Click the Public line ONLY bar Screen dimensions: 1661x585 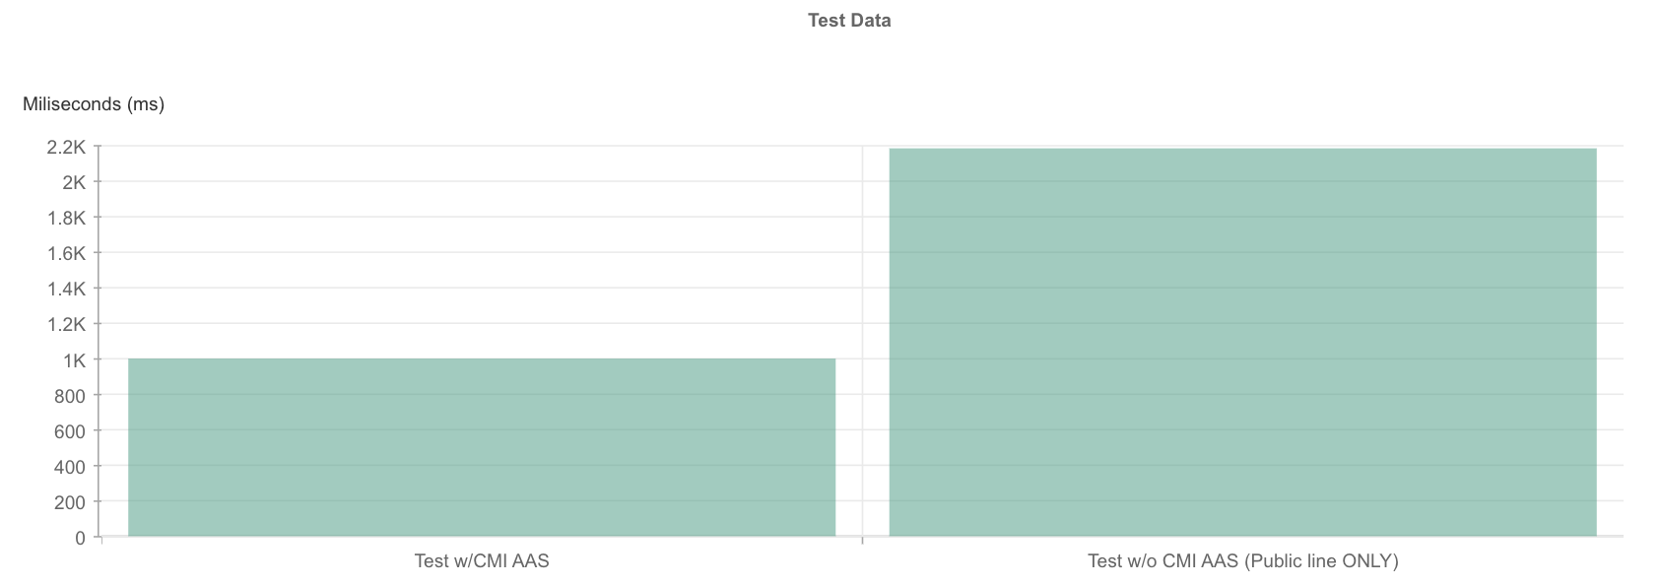tap(1242, 342)
